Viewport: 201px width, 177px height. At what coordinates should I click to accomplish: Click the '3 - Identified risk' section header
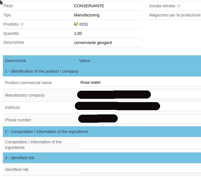(x=20, y=158)
